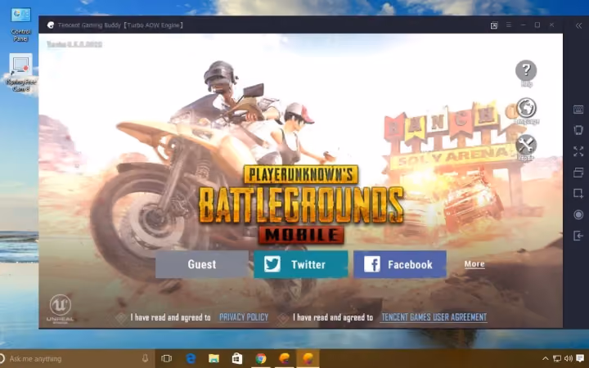
Task: Click the Tencent Gaming Buddy logo icon
Action: (51, 25)
